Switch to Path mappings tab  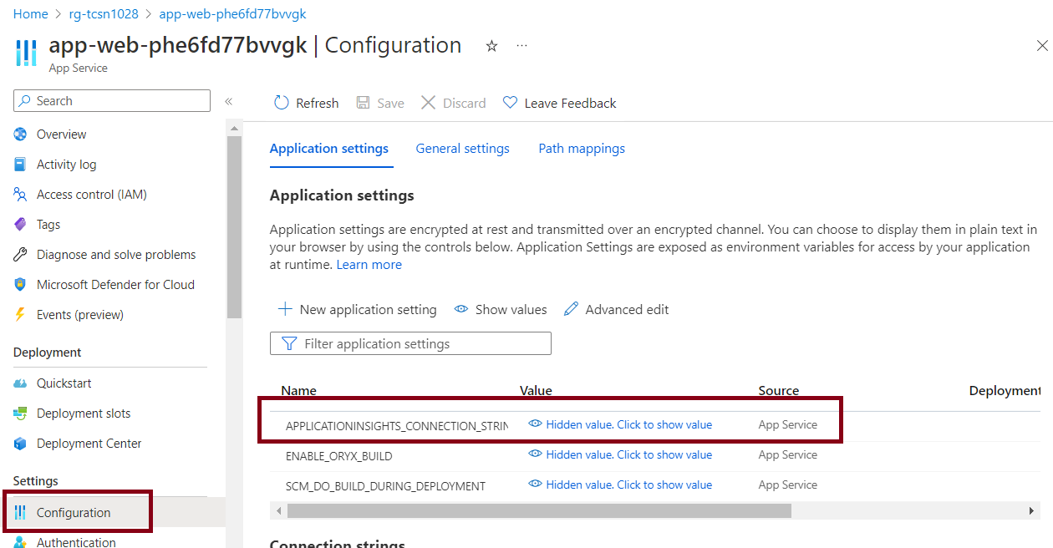(x=582, y=149)
